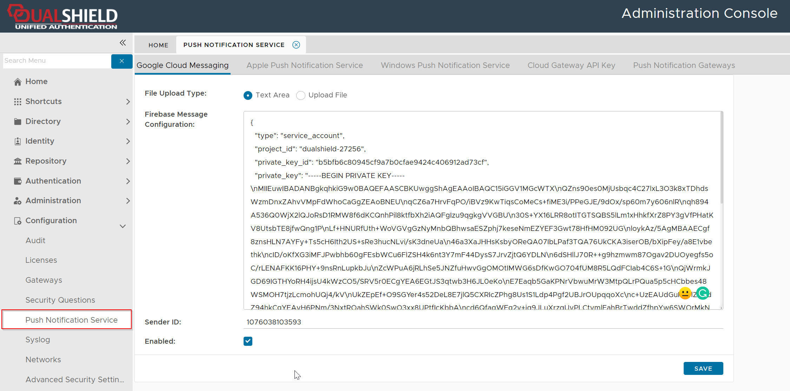Open the Cloud Gateway API Key tab
This screenshot has height=391, width=790.
click(571, 66)
